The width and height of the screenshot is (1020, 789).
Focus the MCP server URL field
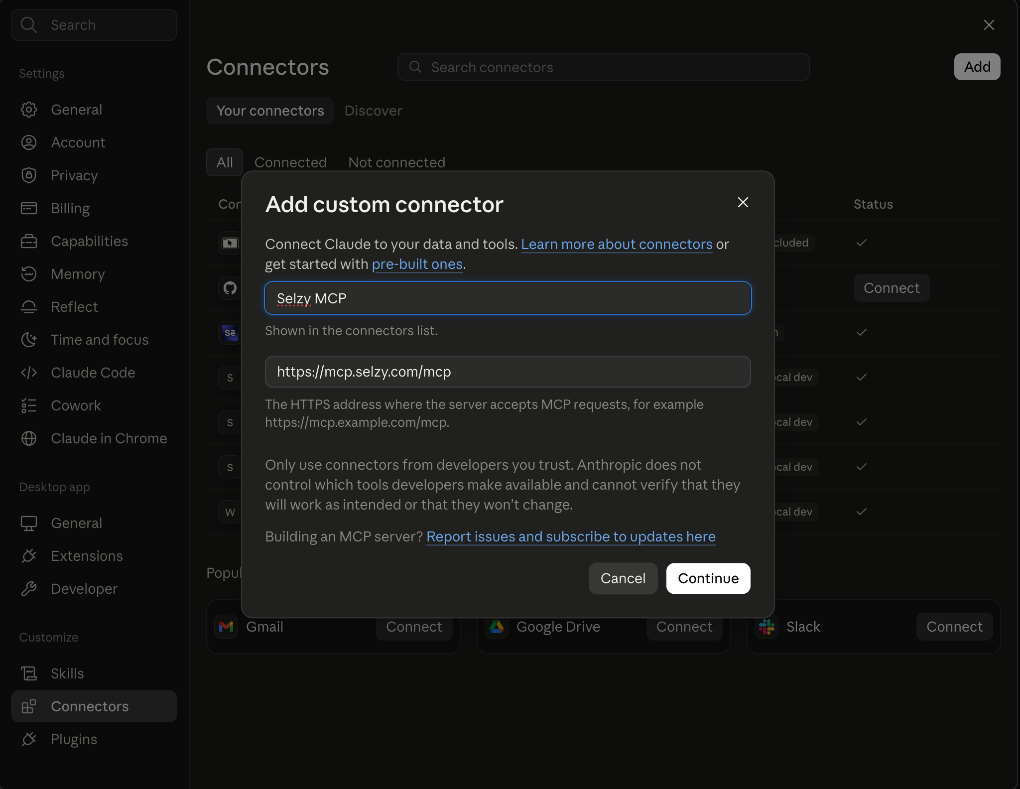[508, 372]
